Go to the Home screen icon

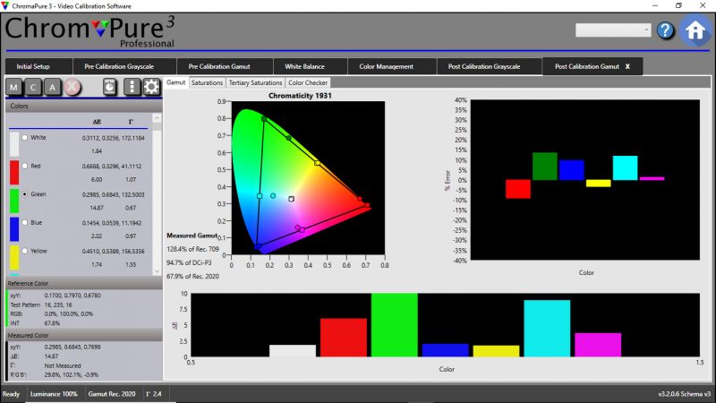695,30
